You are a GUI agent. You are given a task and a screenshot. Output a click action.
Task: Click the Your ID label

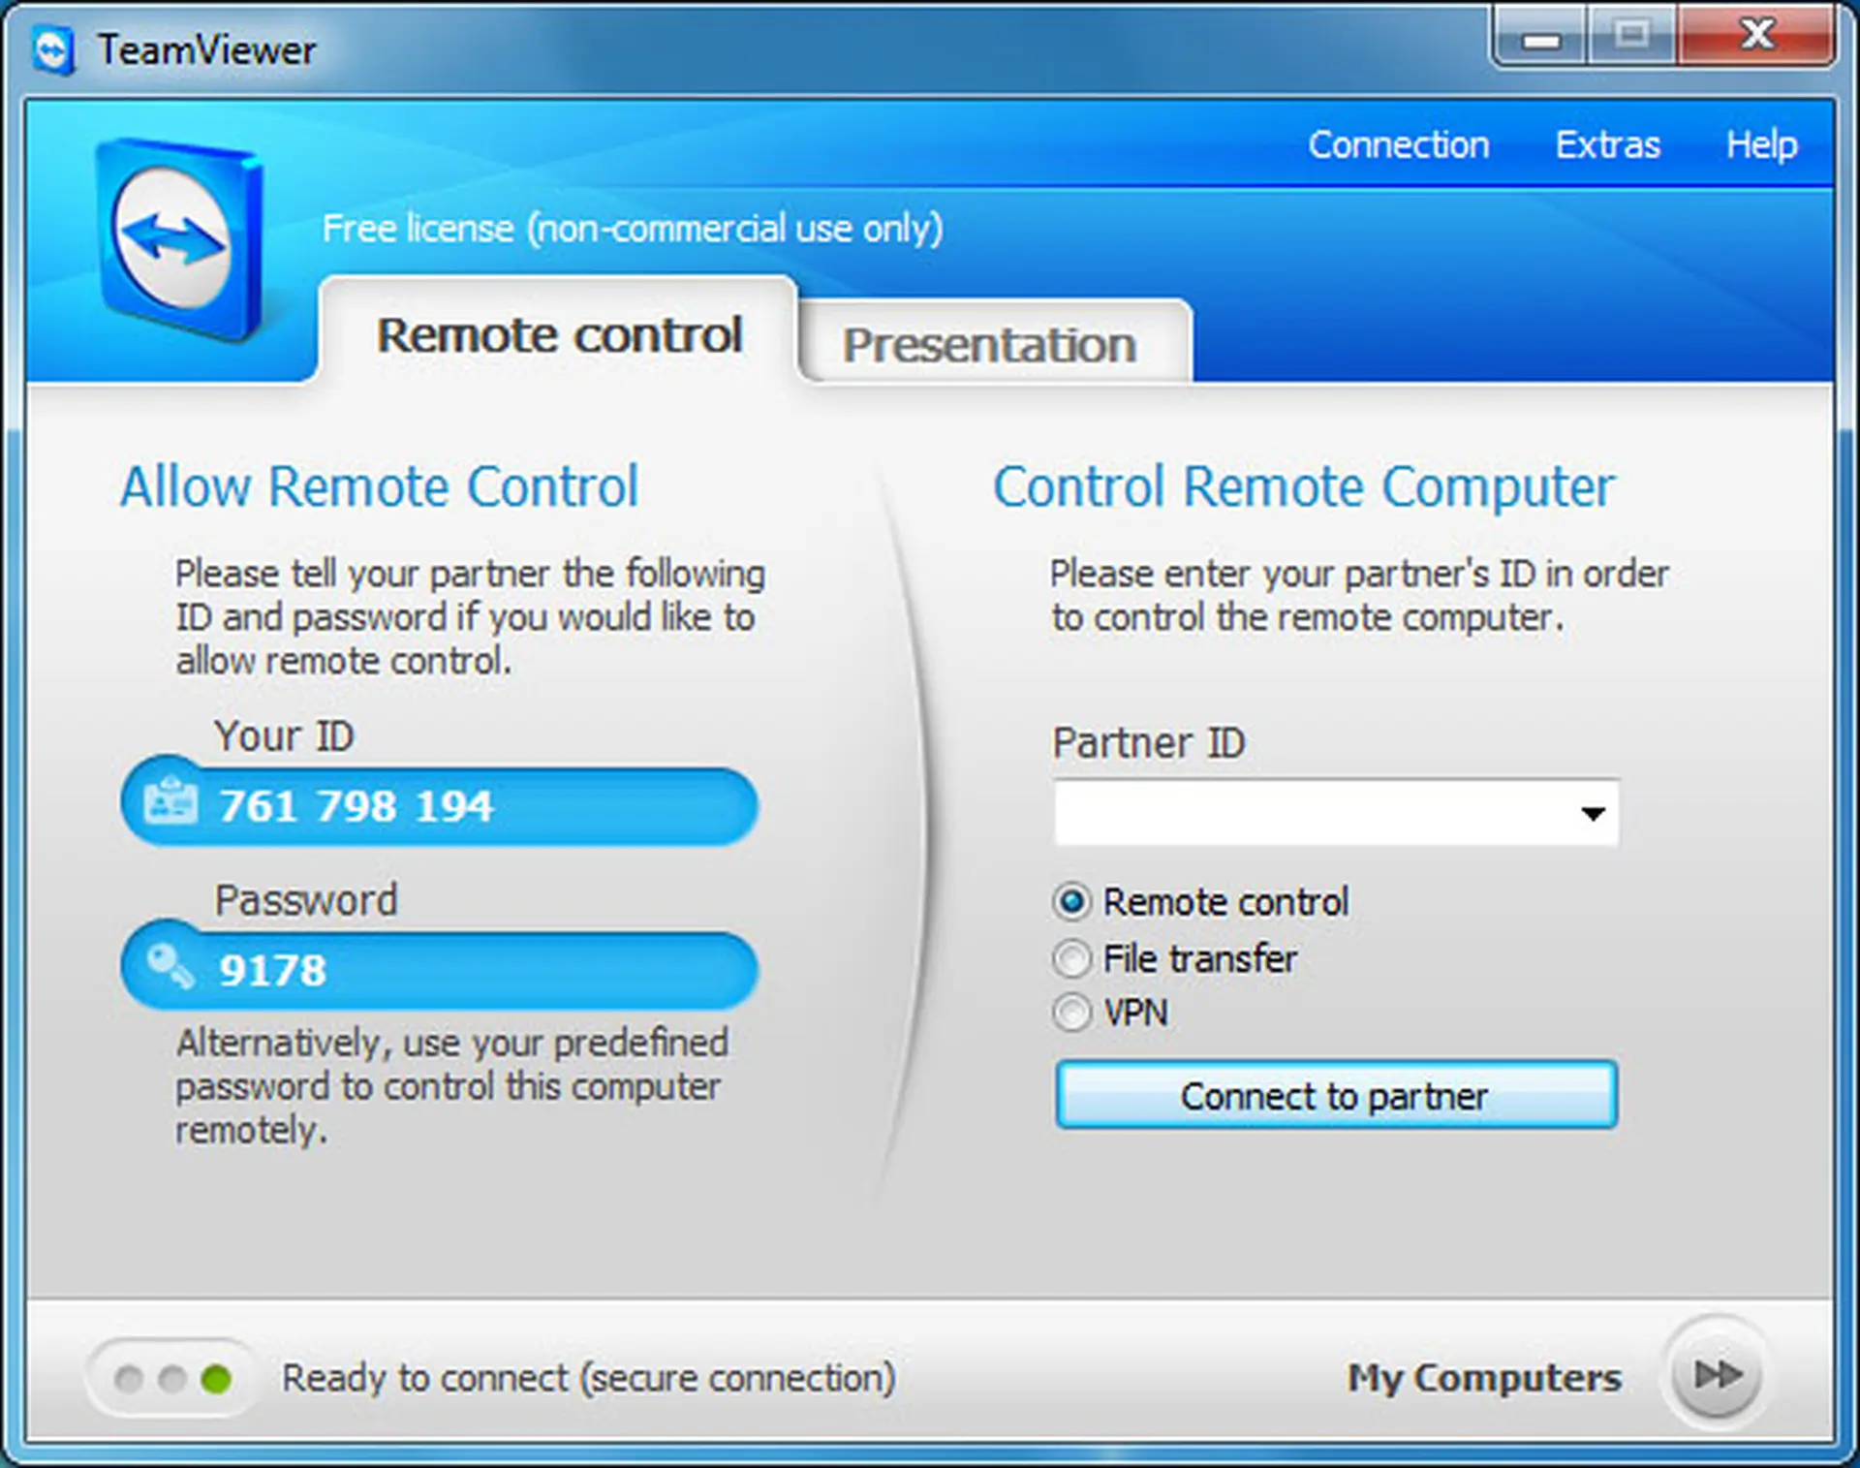pos(284,736)
